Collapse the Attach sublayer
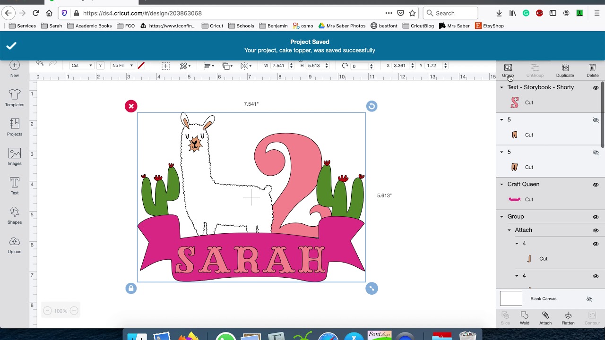 click(x=510, y=230)
